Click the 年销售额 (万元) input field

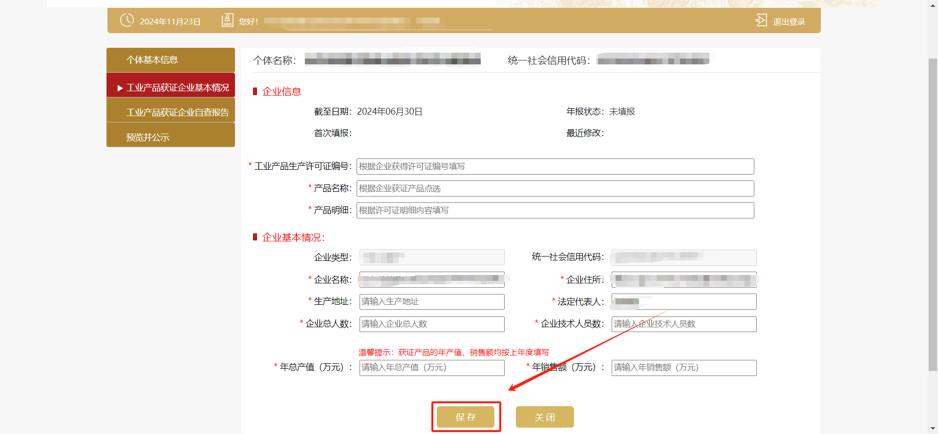pos(683,367)
